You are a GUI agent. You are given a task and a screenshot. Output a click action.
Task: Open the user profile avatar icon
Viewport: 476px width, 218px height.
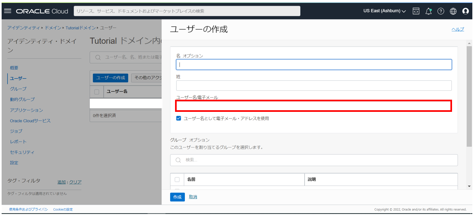point(465,11)
